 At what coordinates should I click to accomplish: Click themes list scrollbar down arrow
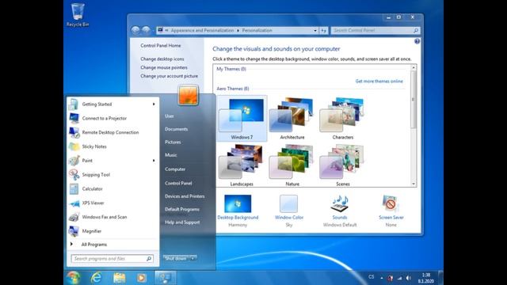(x=414, y=184)
